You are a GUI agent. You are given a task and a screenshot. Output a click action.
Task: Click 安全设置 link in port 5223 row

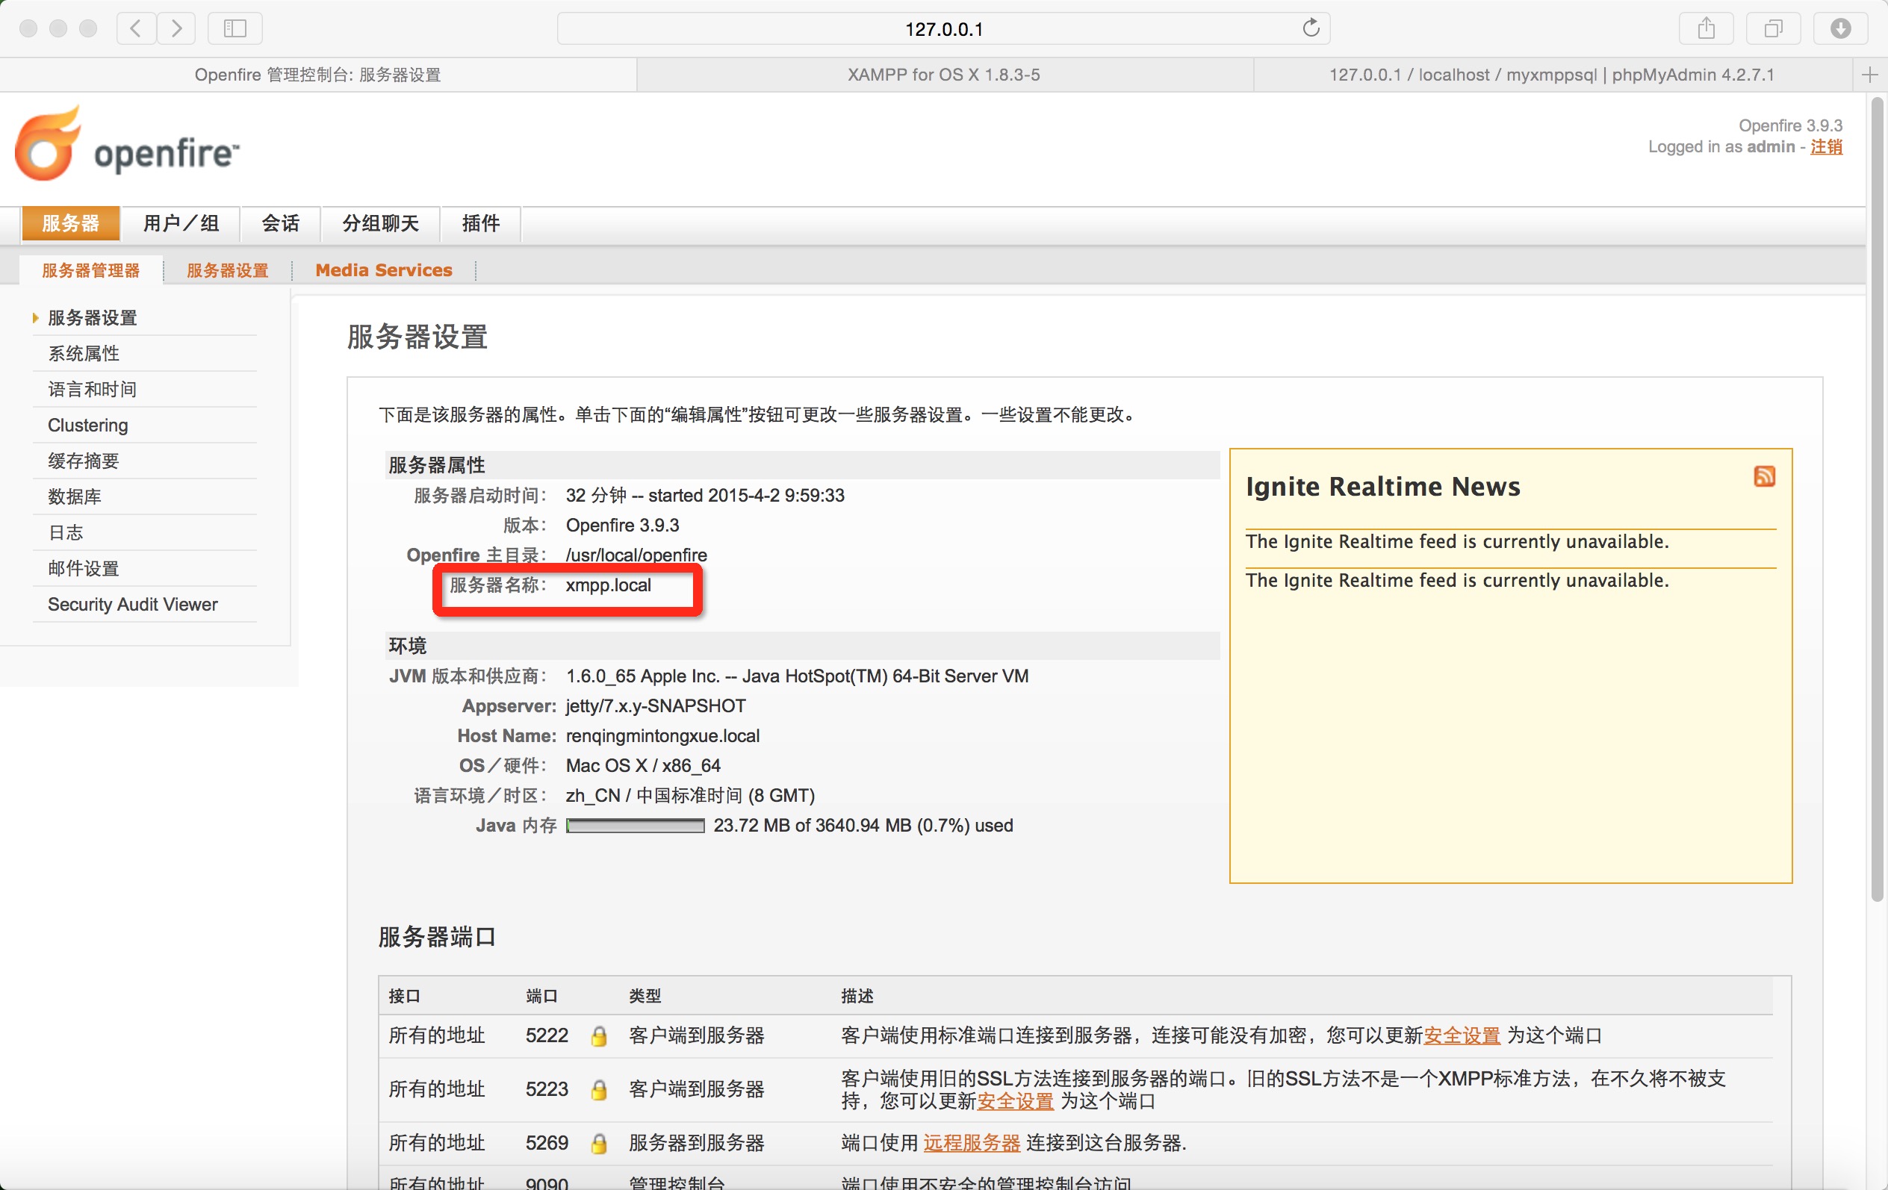(x=1014, y=1100)
